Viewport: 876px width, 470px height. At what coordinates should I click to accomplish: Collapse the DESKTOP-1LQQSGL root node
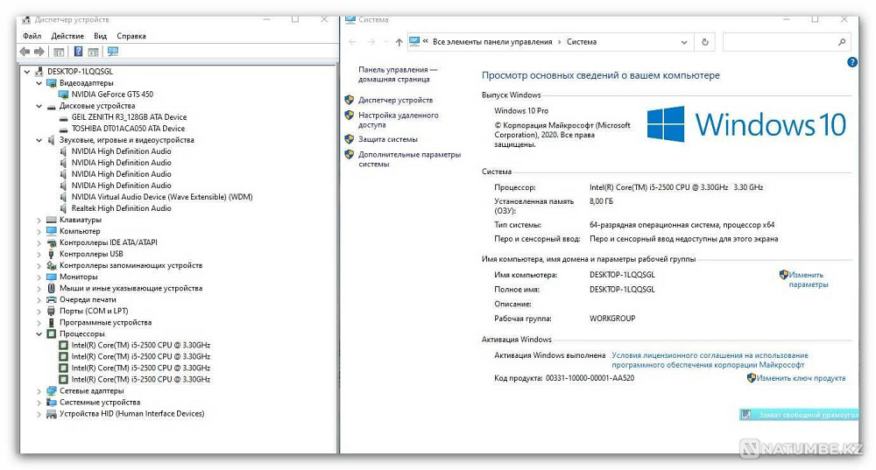(x=27, y=72)
